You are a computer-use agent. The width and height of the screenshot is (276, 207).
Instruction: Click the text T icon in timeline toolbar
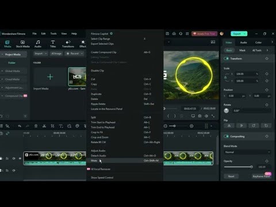pos(61,126)
